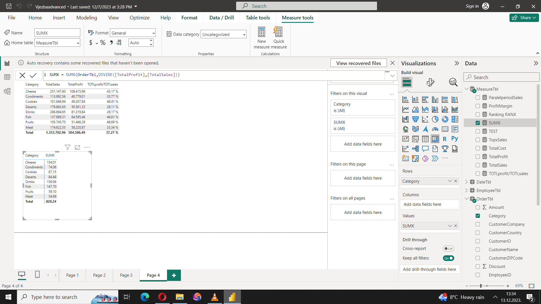
Task: Switch to Page 2 tab
Action: (99, 275)
